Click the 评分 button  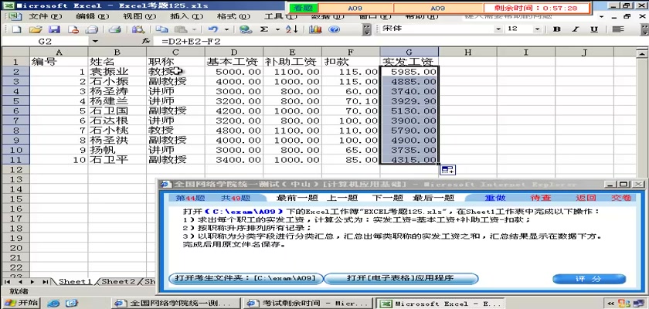(x=589, y=279)
